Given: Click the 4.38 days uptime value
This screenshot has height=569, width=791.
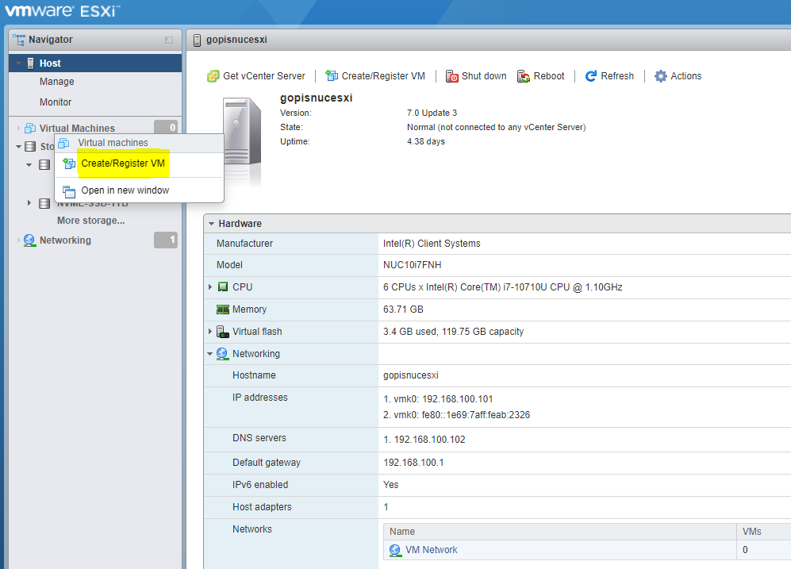Looking at the screenshot, I should point(426,142).
